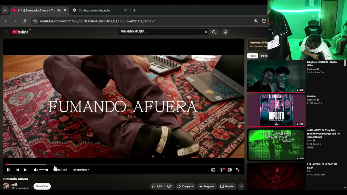Subscribe to pa2k with Suscribirse
This screenshot has height=195, width=347.
coord(42,186)
